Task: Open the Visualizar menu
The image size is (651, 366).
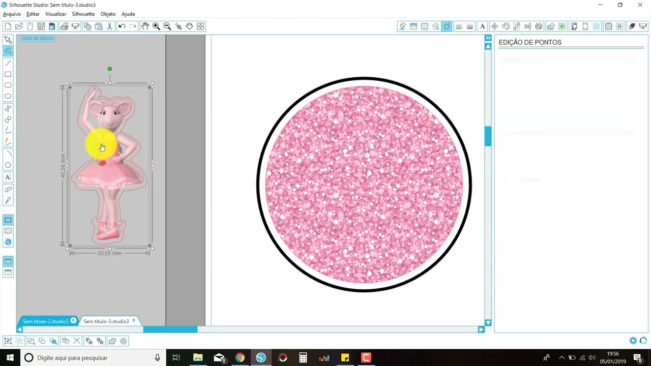Action: click(55, 14)
